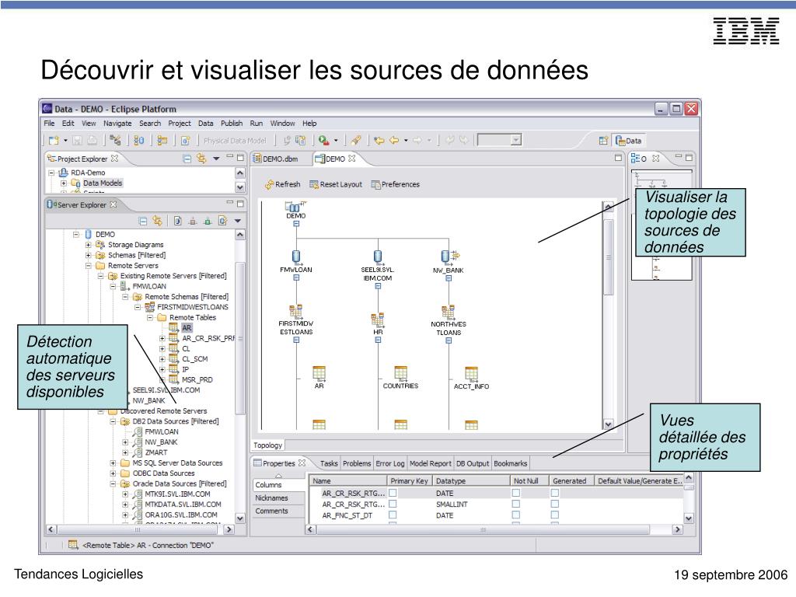Expand the Schemas [Filtered] tree node
Viewport: 796px width, 597px height.
[x=89, y=255]
